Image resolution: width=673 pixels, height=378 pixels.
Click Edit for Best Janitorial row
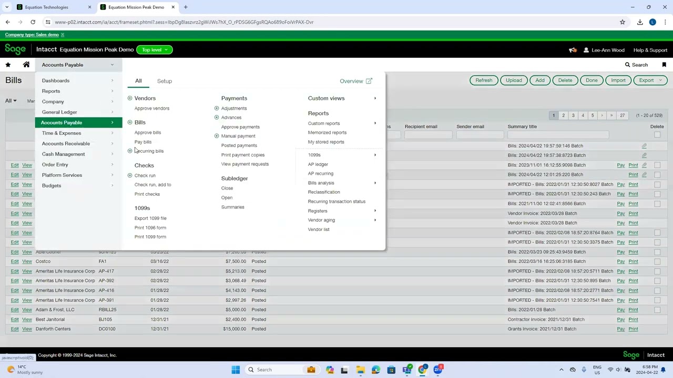pyautogui.click(x=15, y=319)
